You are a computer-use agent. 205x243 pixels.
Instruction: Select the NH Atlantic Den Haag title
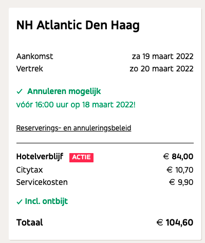[x=78, y=25]
